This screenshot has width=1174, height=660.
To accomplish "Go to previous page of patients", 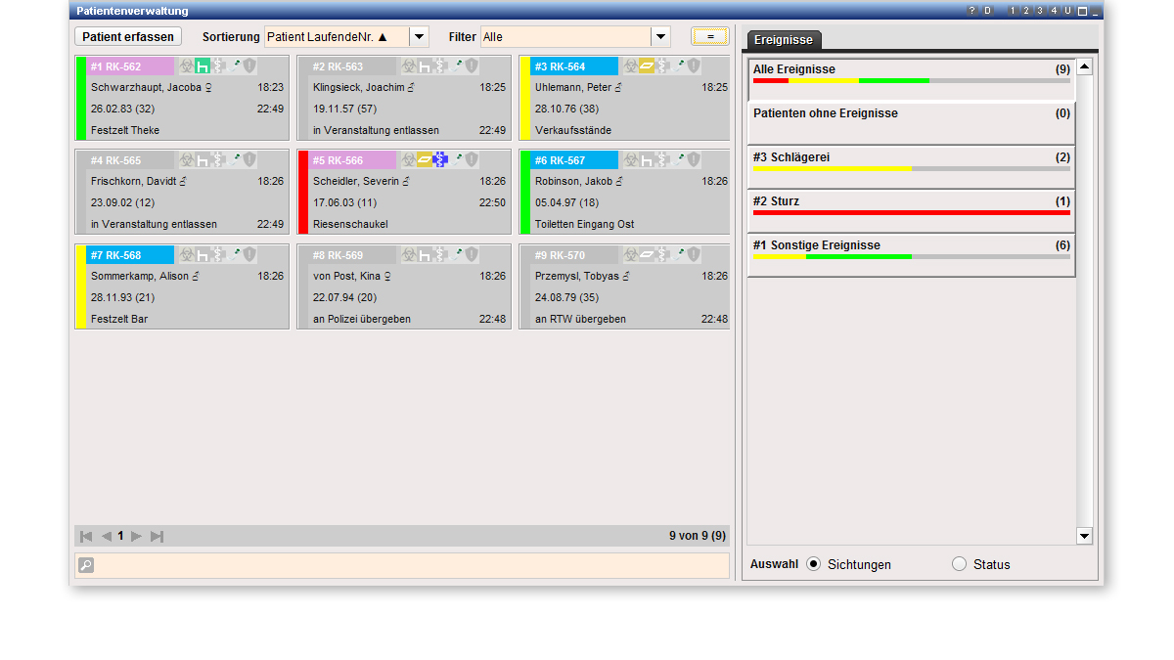I will (x=107, y=536).
